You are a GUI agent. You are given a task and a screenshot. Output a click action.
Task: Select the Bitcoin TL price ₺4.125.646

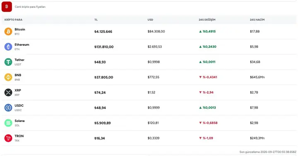click(x=103, y=32)
